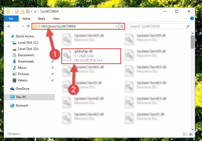Click the folder icon in title bar
This screenshot has width=202, height=141.
pyautogui.click(x=8, y=11)
